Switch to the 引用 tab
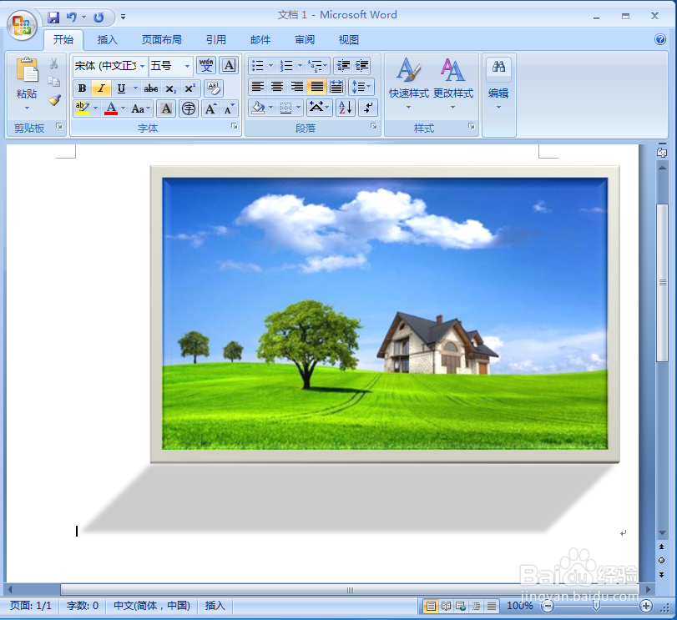This screenshot has height=620, width=677. (x=216, y=40)
